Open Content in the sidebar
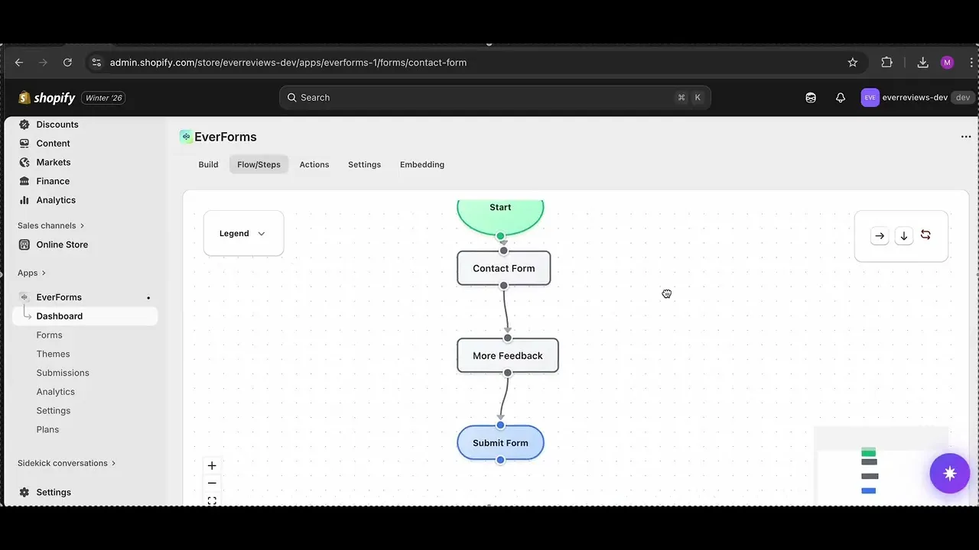This screenshot has height=550, width=979. (x=53, y=144)
